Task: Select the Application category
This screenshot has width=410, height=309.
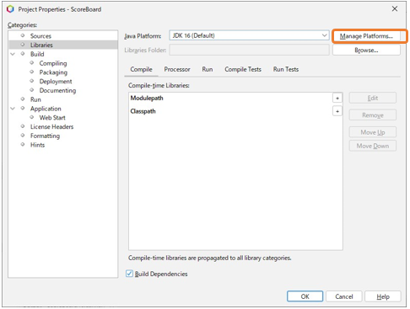Action: pos(46,109)
